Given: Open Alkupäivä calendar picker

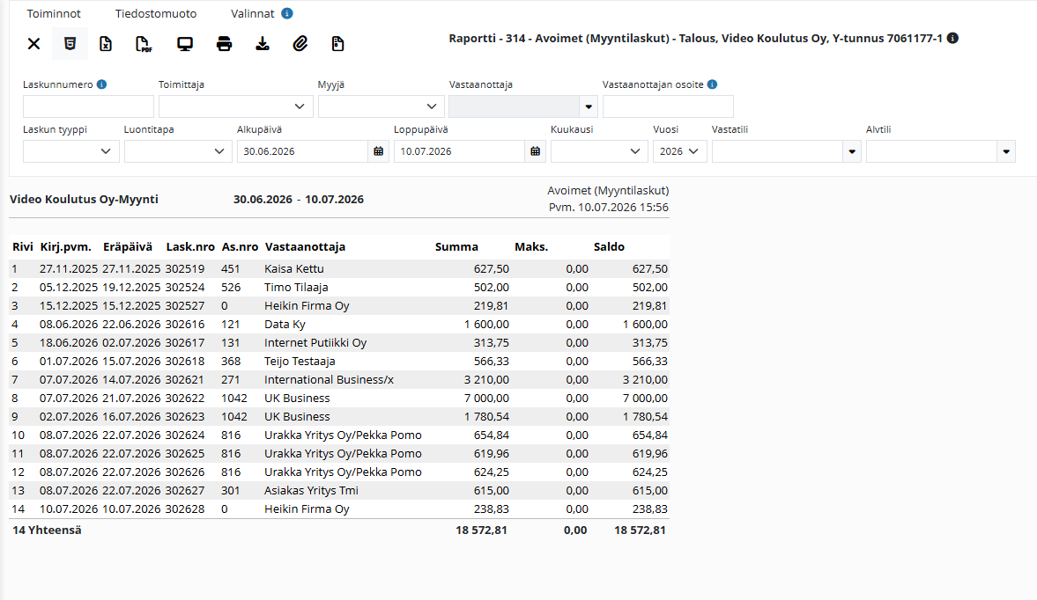Looking at the screenshot, I should point(378,151).
